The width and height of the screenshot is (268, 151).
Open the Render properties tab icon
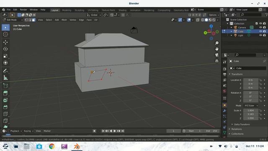(x=224, y=69)
